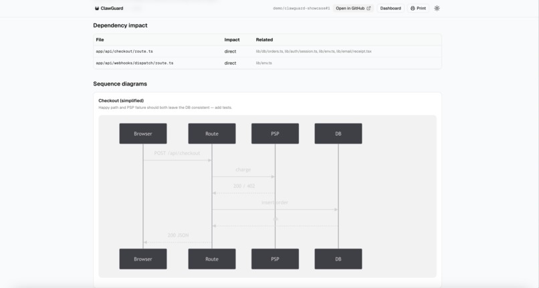Click the charge message label
This screenshot has width=539, height=288.
pyautogui.click(x=243, y=170)
